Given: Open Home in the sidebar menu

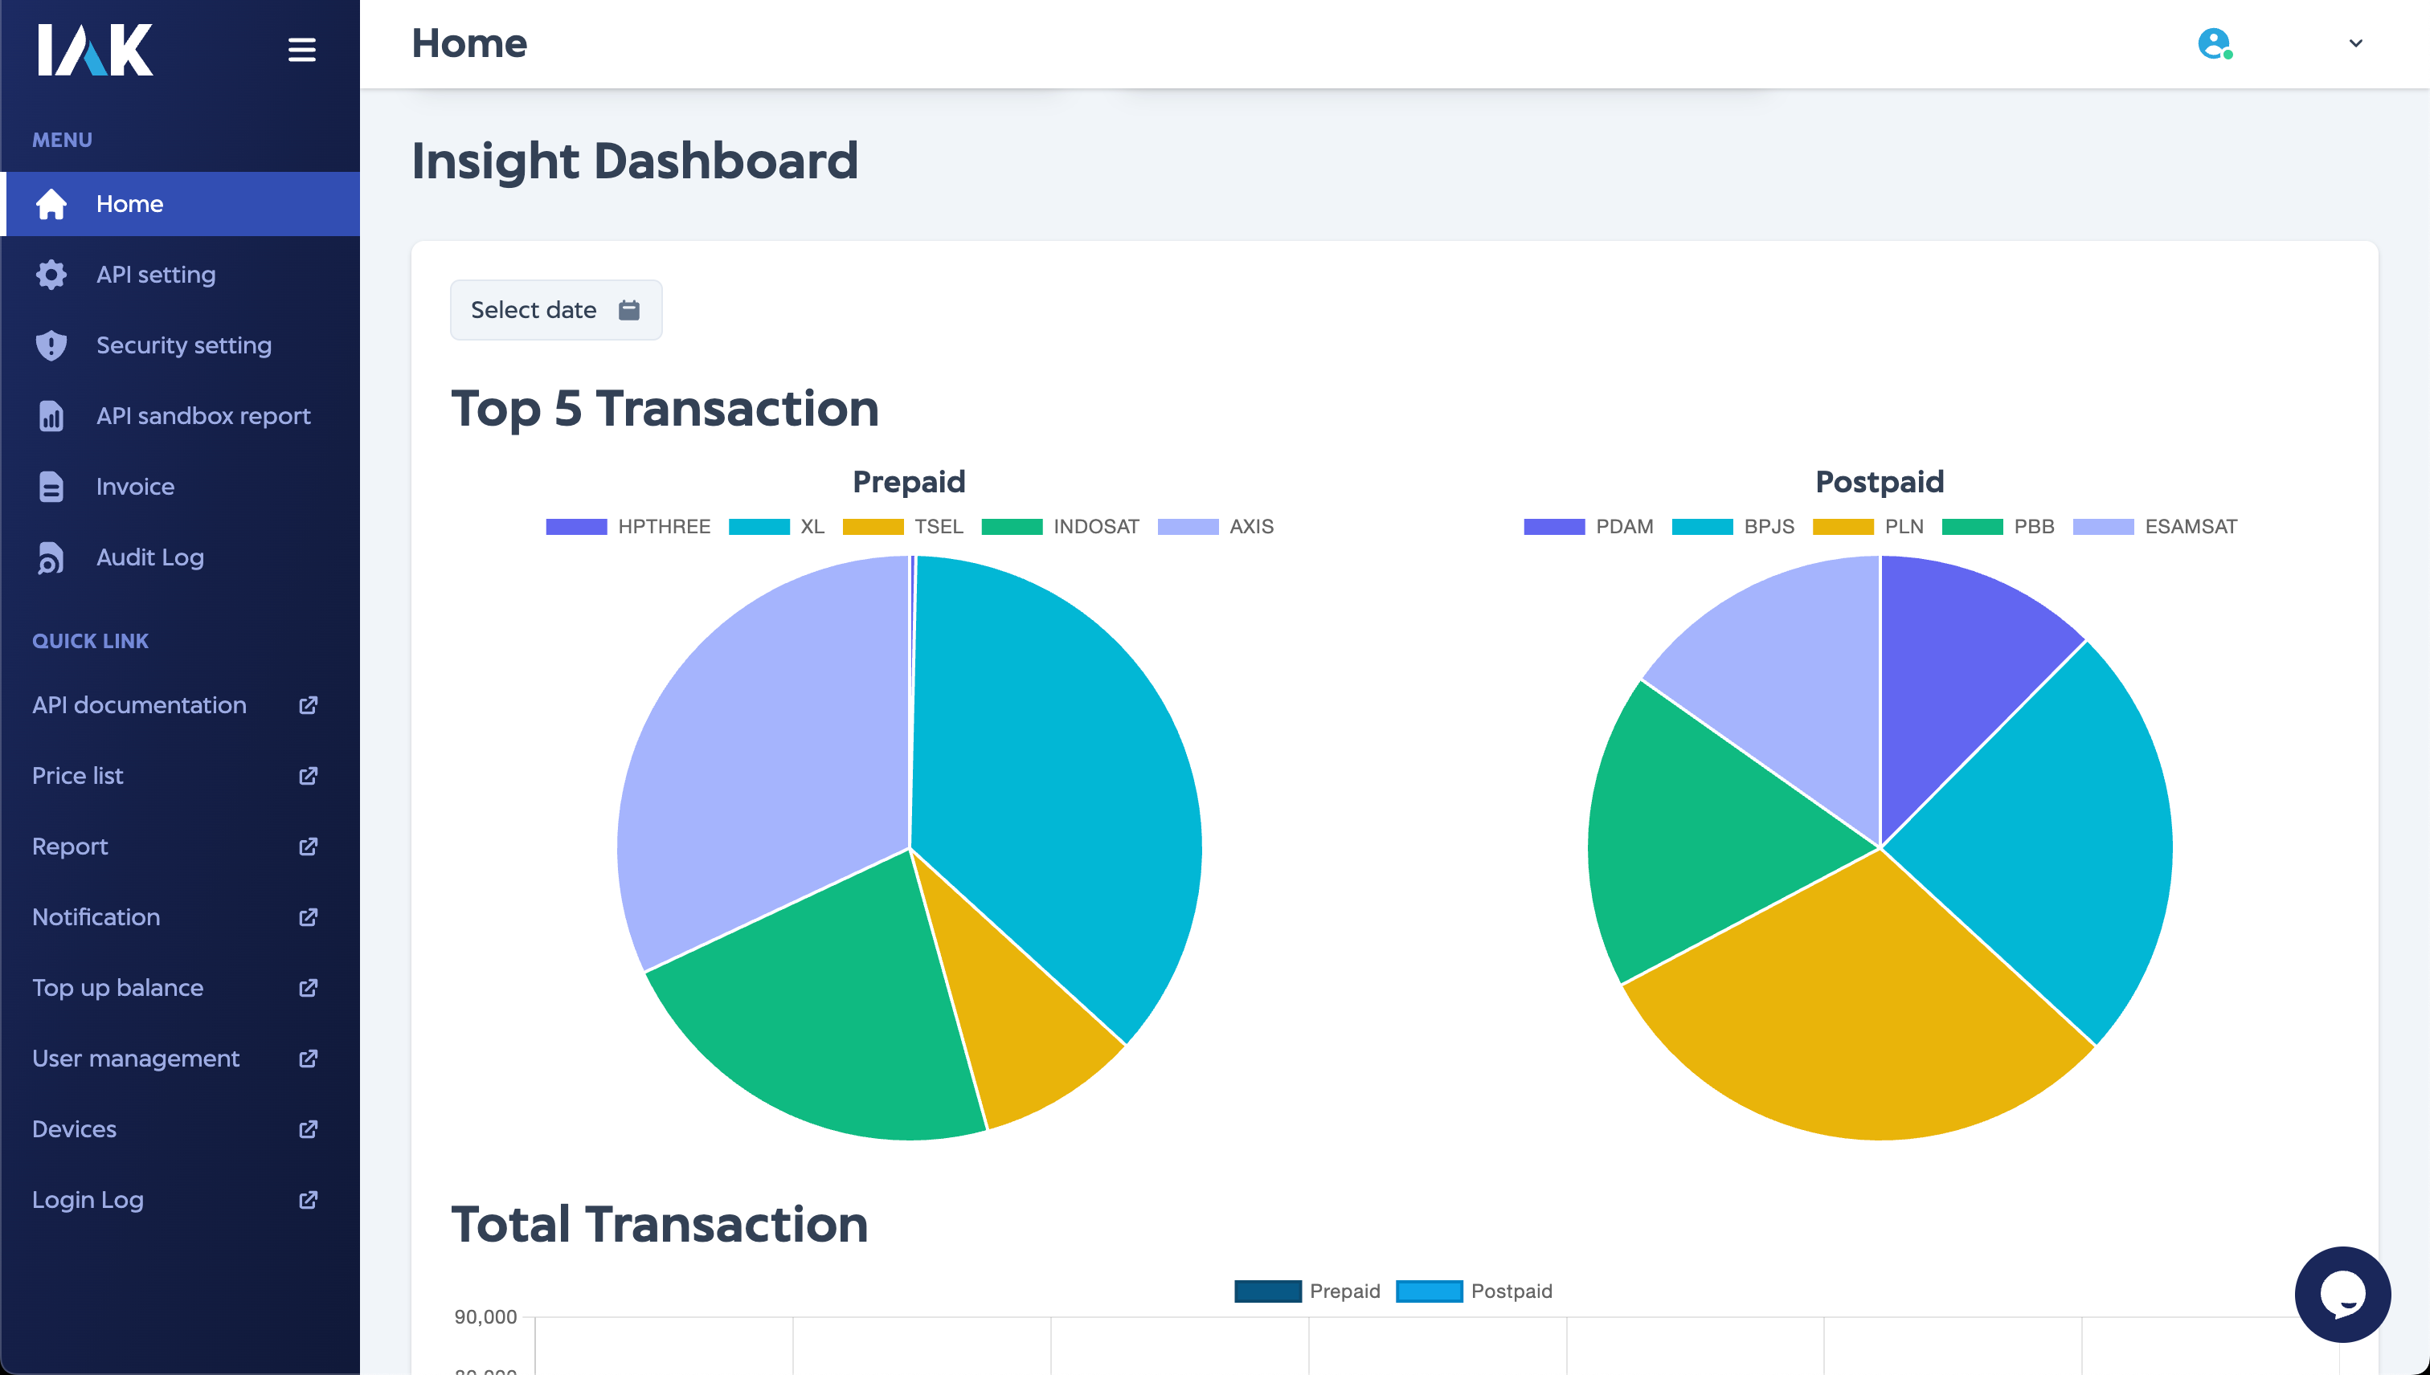Looking at the screenshot, I should tap(181, 204).
